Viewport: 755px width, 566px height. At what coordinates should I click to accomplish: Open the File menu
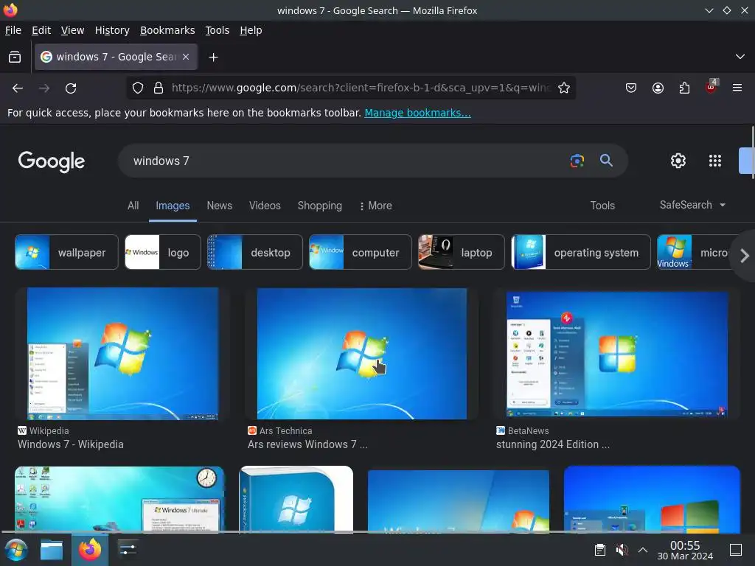coord(13,30)
